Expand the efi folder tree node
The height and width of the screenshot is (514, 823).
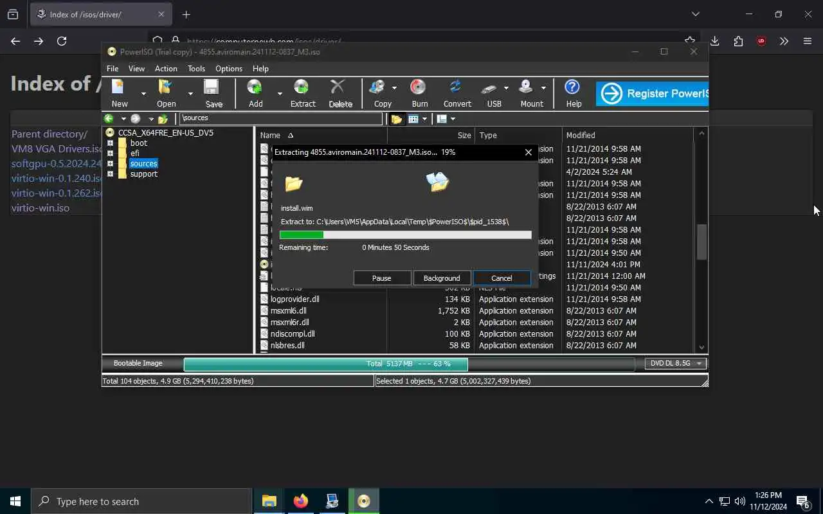pos(110,154)
